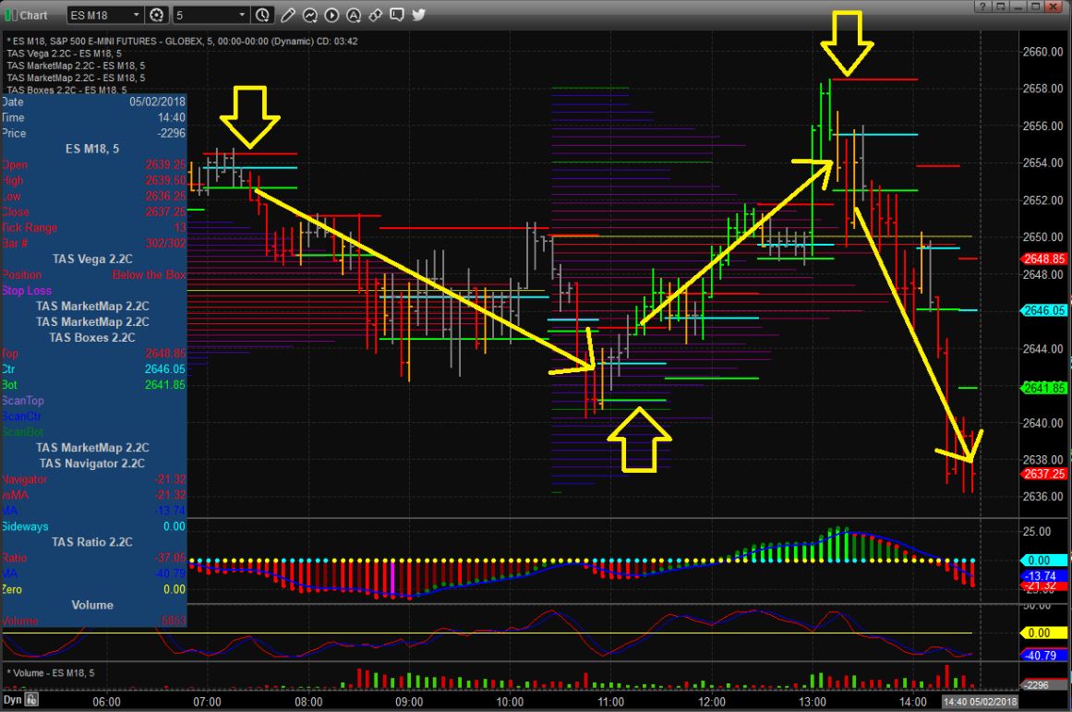
Task: Click the Bot value 2641.85 in data box
Action: coord(165,384)
